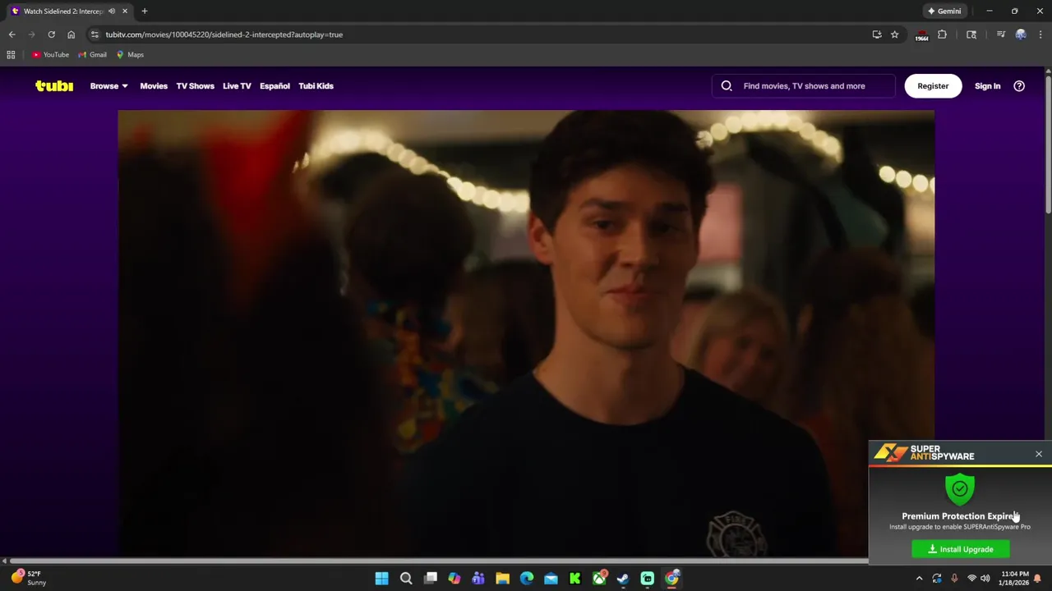Open Chrome three-dot menu

[1040, 34]
